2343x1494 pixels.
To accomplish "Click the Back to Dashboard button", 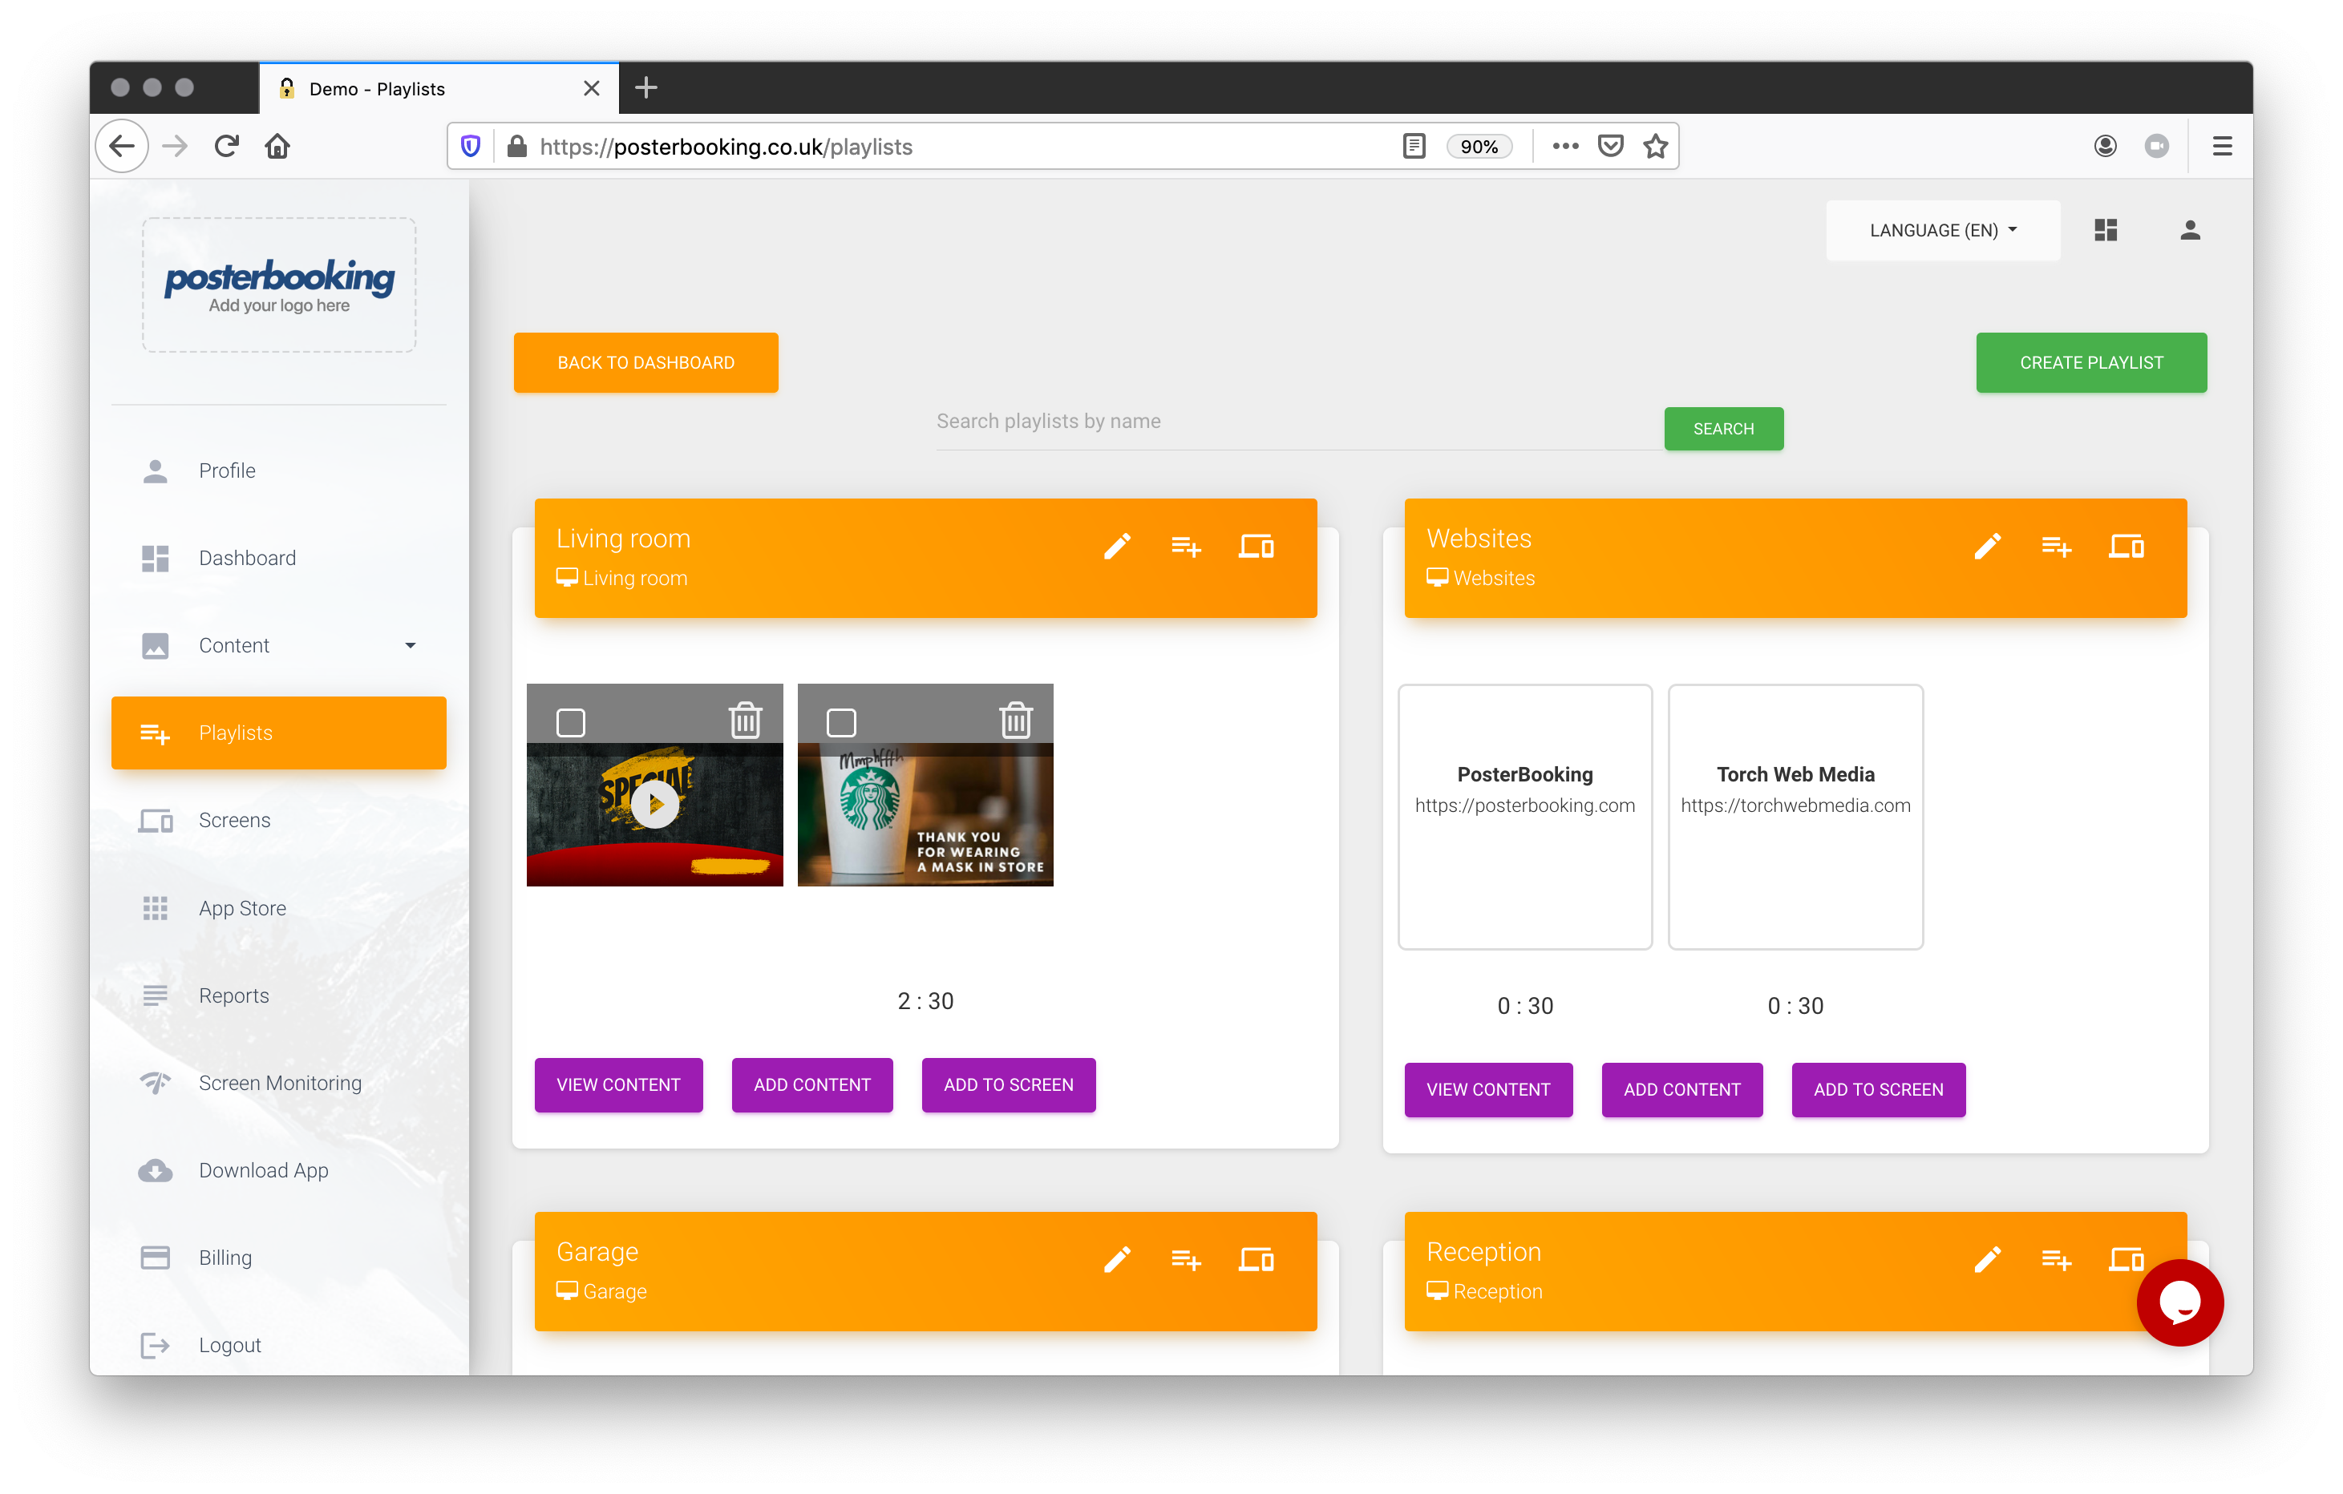I will click(x=645, y=363).
